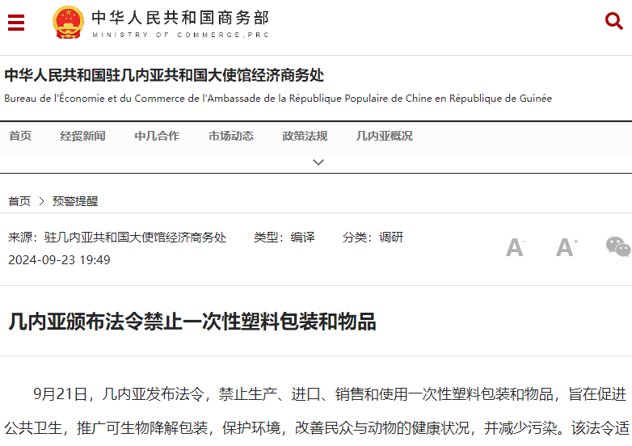Click the article headline 几内亚颁布法令
Screen dimensions: 632x446
point(192,322)
